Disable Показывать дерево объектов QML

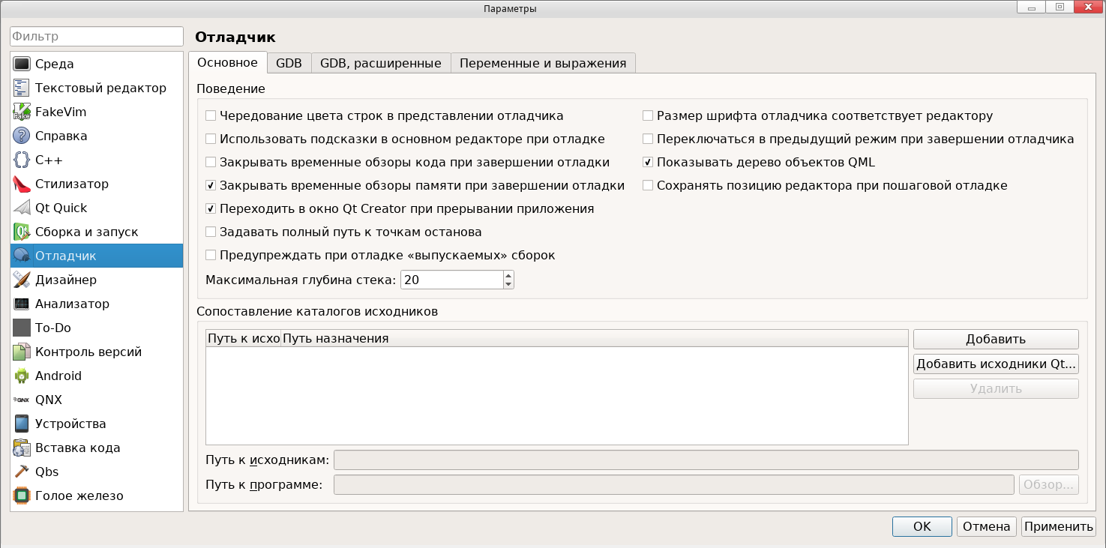pyautogui.click(x=649, y=163)
